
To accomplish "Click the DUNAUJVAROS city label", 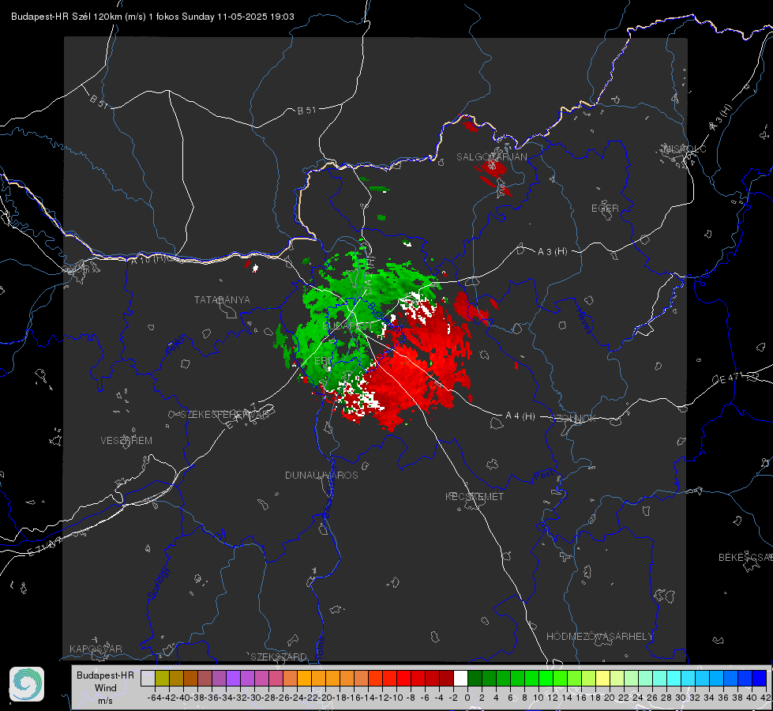I will pos(321,475).
